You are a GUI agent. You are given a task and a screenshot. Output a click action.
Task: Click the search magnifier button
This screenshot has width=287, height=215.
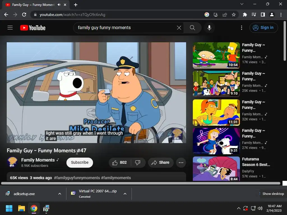point(192,28)
